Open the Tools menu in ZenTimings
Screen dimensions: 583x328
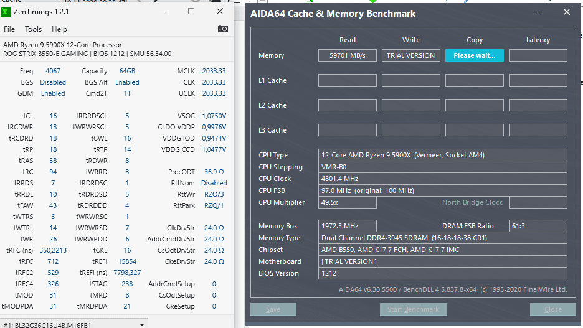[33, 29]
